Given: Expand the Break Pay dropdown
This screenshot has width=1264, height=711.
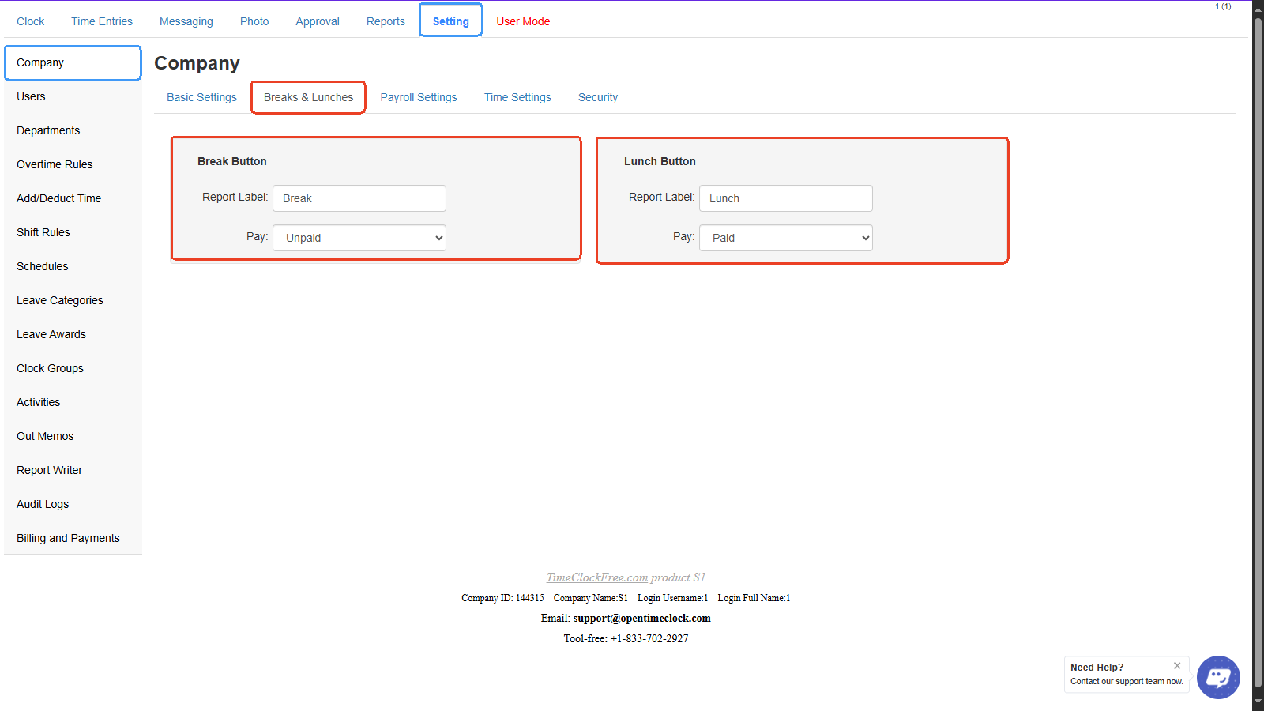Looking at the screenshot, I should click(359, 238).
